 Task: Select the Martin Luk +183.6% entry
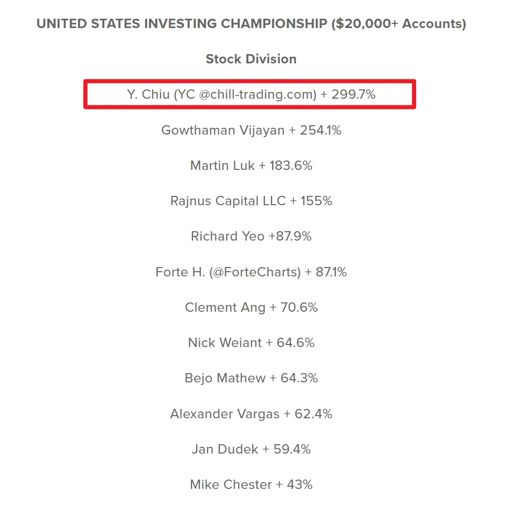(x=251, y=166)
